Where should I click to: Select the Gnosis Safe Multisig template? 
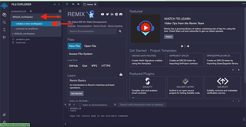(x=148, y=60)
